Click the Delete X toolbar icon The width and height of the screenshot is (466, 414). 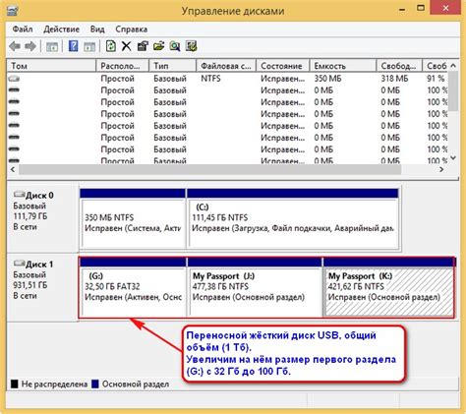(126, 46)
